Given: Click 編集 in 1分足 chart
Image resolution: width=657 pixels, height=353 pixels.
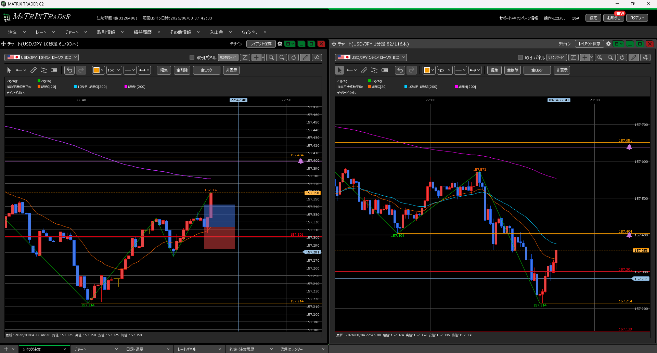Looking at the screenshot, I should (494, 70).
